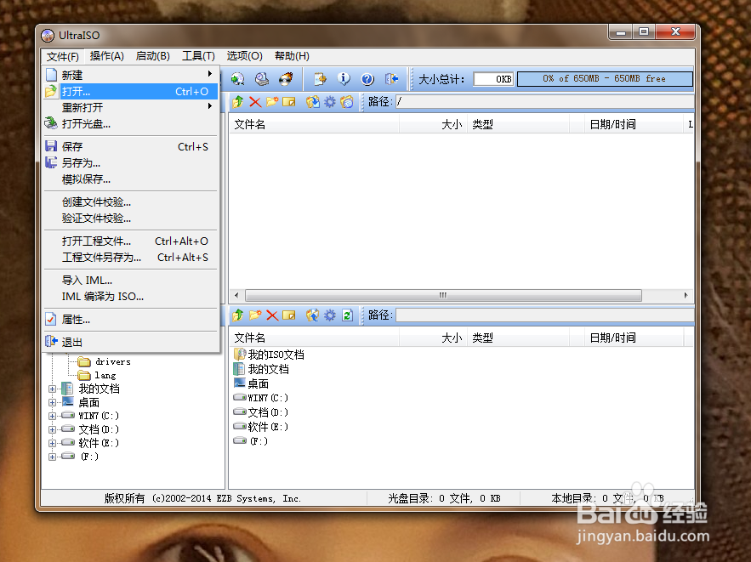Screen dimensions: 751x562
Task: Click the image pane scrollbar right arrow
Action: pyautogui.click(x=686, y=295)
